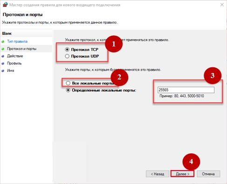Image resolution: width=227 pixels, height=184 pixels.
Task: Select the Действие step in sidebar
Action: click(x=15, y=56)
